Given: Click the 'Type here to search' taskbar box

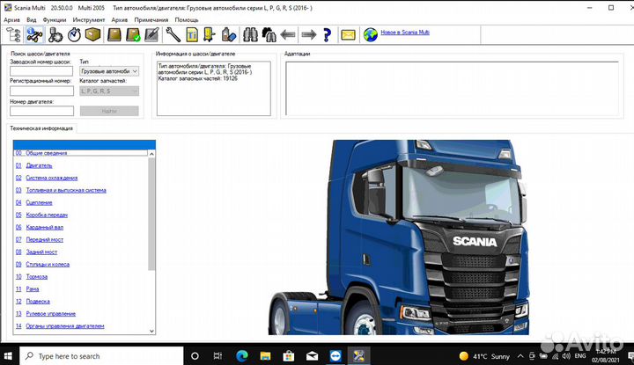Looking at the screenshot, I should (101, 356).
